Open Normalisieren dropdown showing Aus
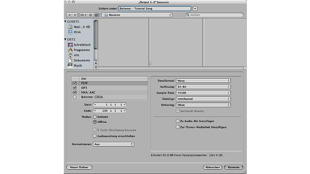The image size is (310, 174). [x=114, y=144]
